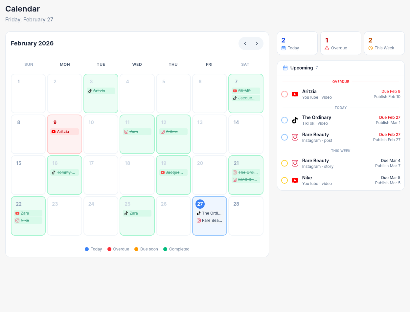Advance to March using the right chevron
Image resolution: width=410 pixels, height=312 pixels.
click(257, 43)
